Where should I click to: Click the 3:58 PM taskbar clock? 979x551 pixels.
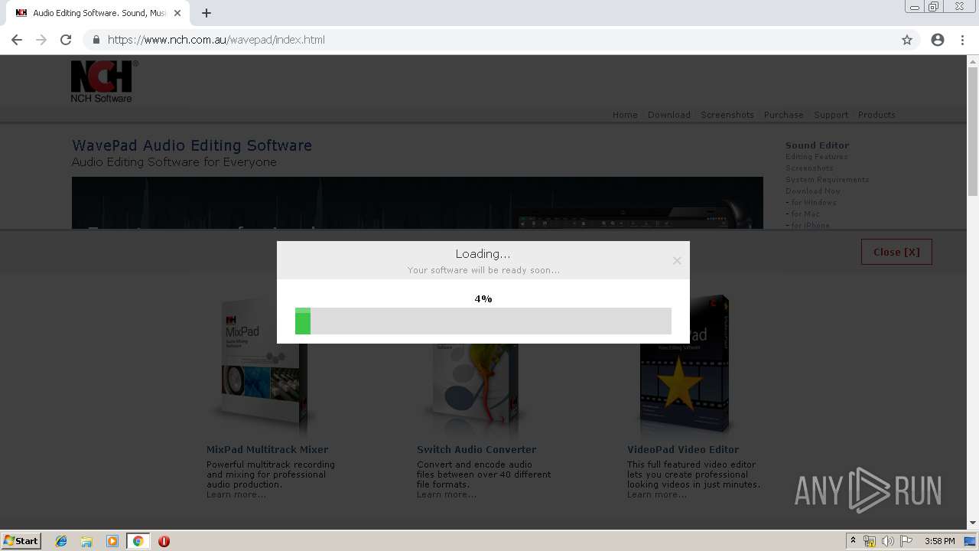[x=939, y=541]
